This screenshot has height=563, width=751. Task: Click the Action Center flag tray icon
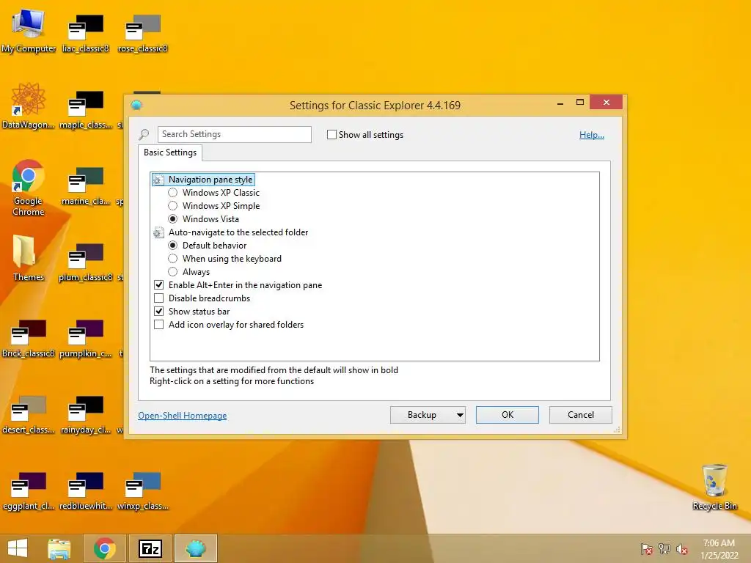(x=647, y=549)
